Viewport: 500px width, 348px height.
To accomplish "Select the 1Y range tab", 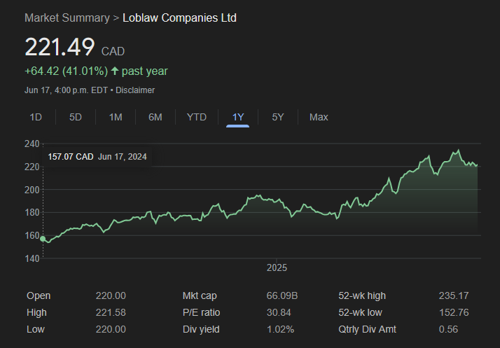I will tap(238, 117).
